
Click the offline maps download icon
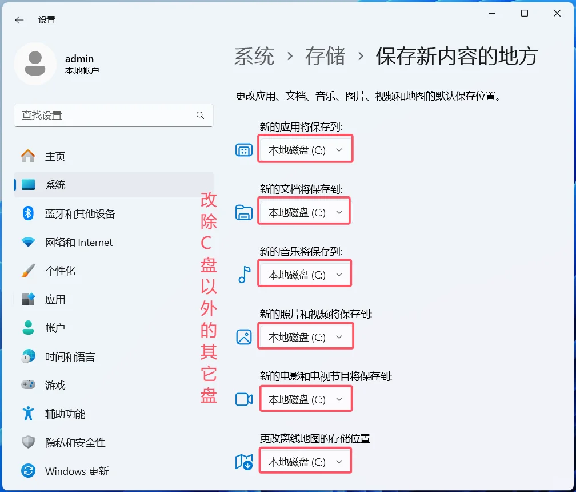[x=244, y=461]
